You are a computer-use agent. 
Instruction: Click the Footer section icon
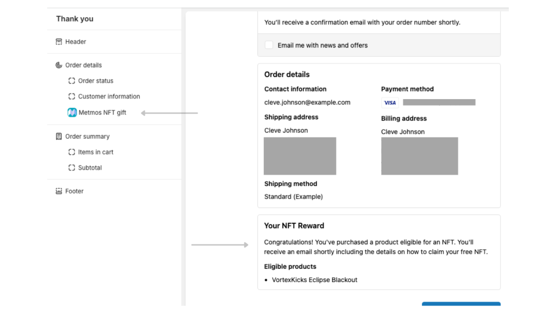59,191
